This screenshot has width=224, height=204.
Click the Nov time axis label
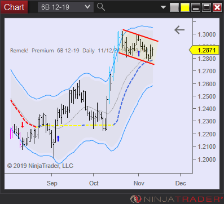(x=139, y=183)
